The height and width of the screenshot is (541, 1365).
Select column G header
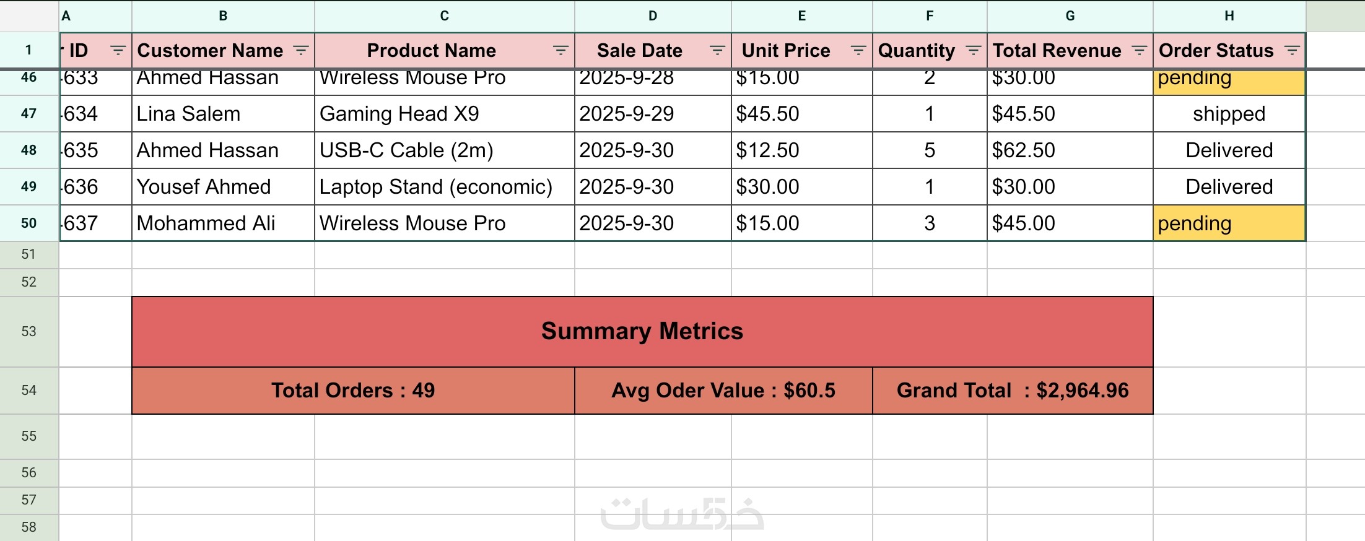coord(1070,16)
